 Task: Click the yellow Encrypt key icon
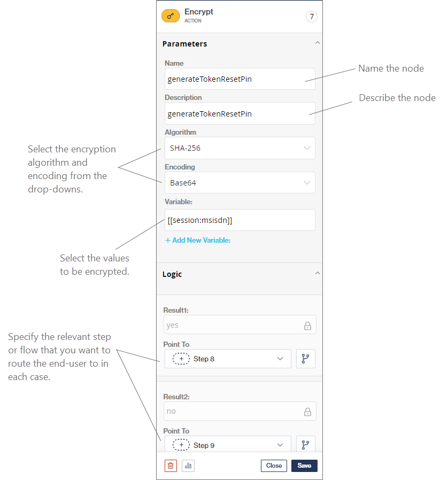pyautogui.click(x=171, y=16)
